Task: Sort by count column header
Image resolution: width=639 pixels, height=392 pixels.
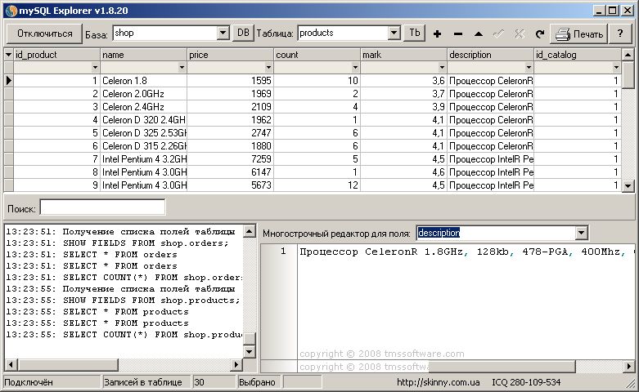Action: coord(317,55)
